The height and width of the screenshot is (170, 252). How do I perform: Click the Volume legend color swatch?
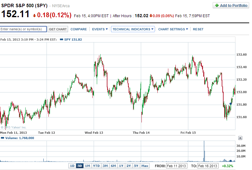2,138
